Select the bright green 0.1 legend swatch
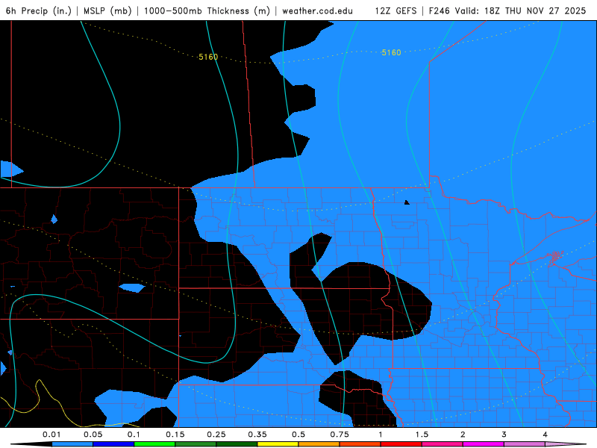597x448 pixels. 154,444
